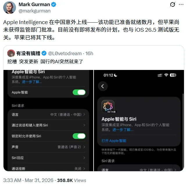Screen dimensions: 186x186
Task: Click the tweet timestamp 3:33 AM
Action: point(12,180)
